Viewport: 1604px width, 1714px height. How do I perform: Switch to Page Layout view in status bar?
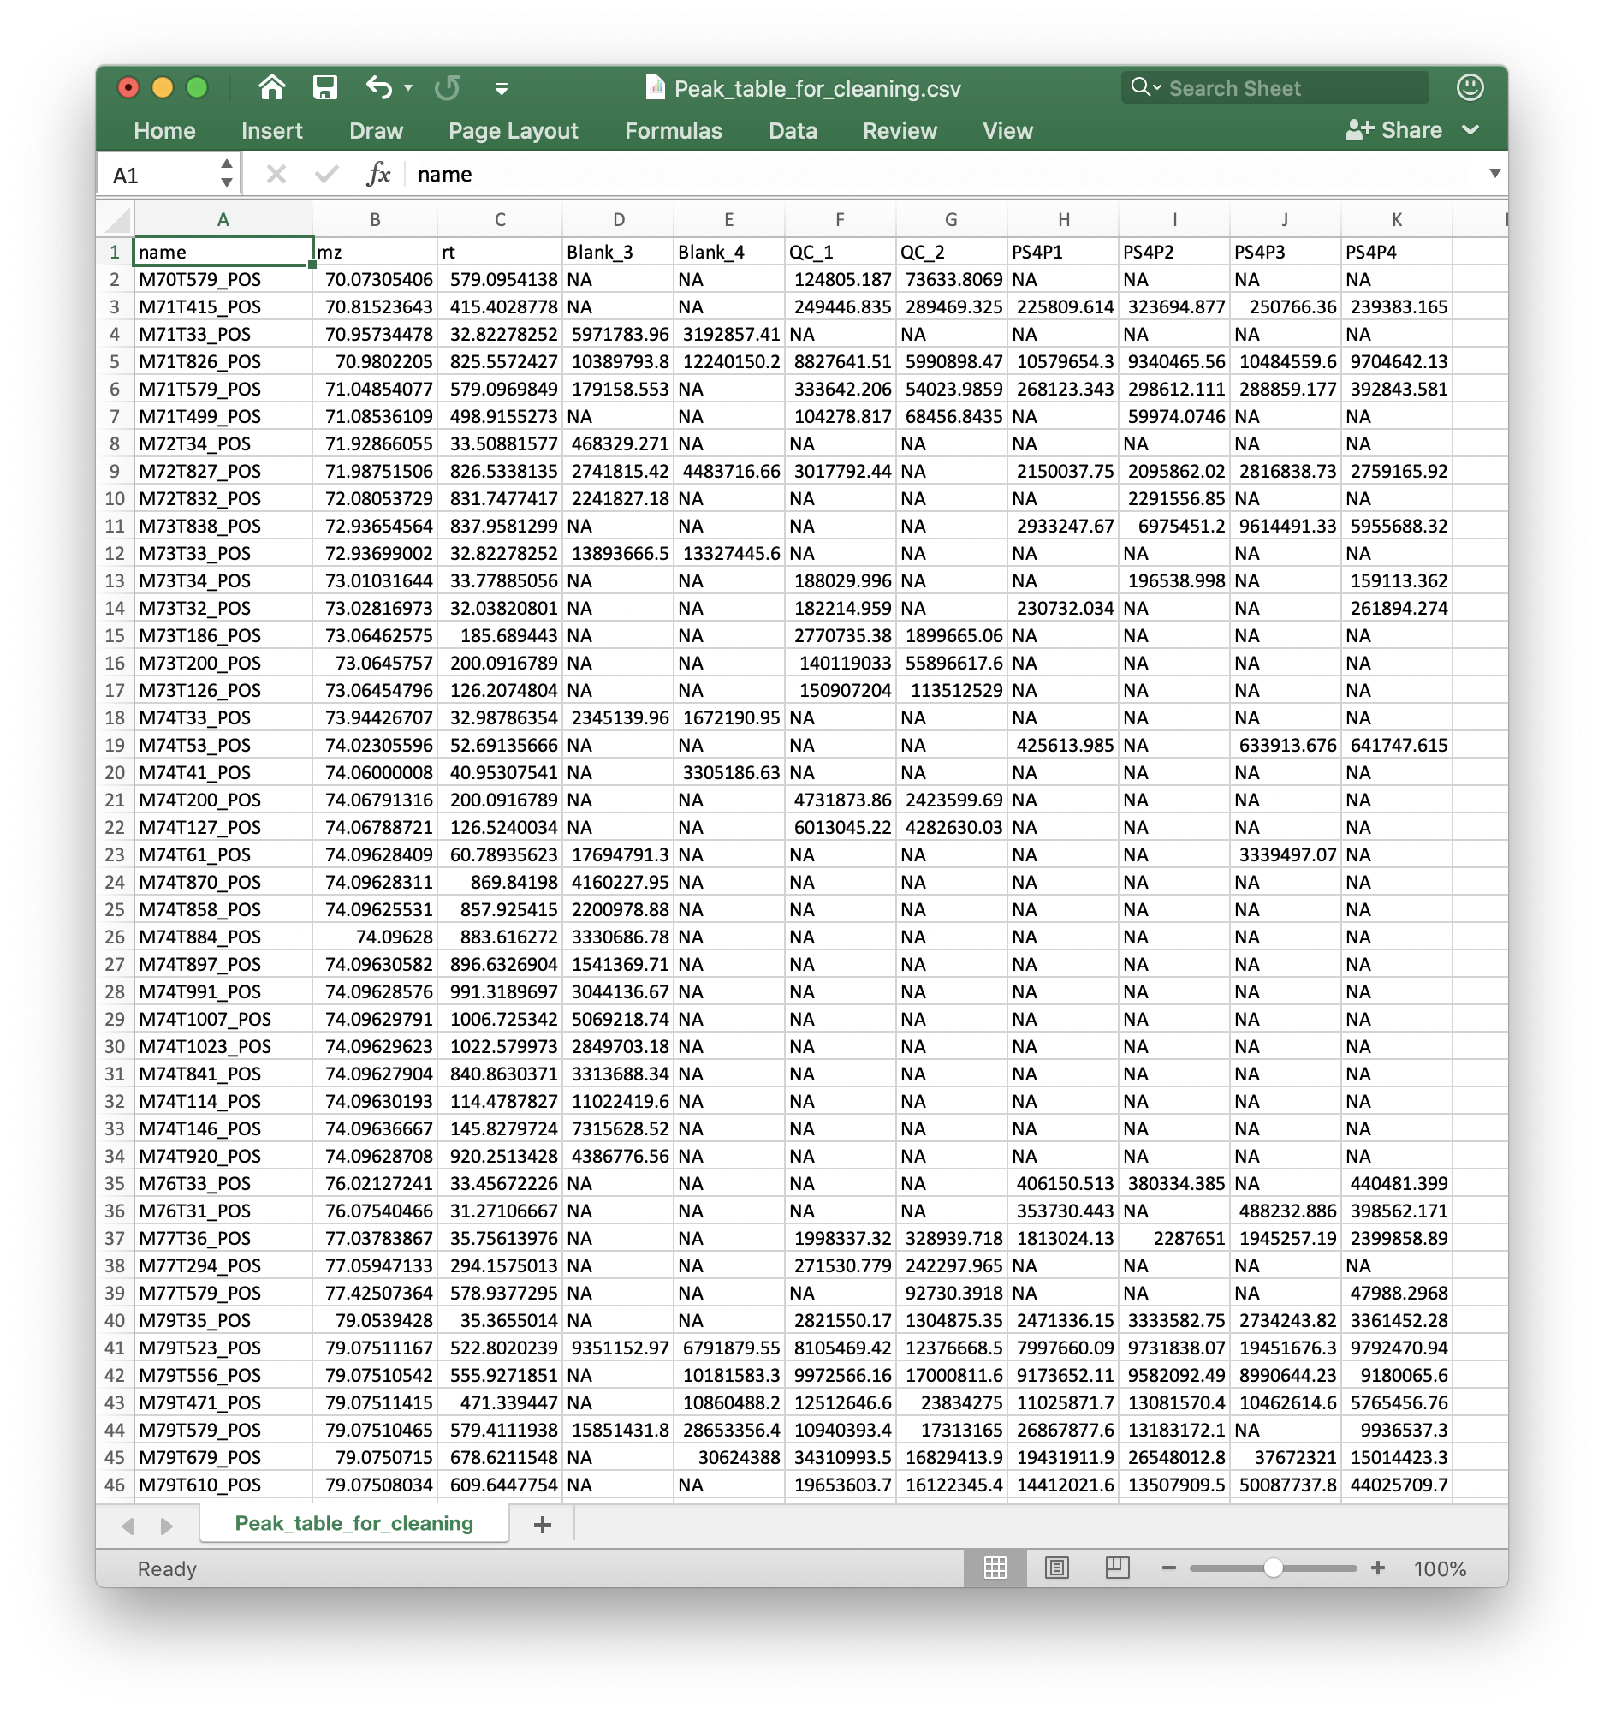[1056, 1568]
